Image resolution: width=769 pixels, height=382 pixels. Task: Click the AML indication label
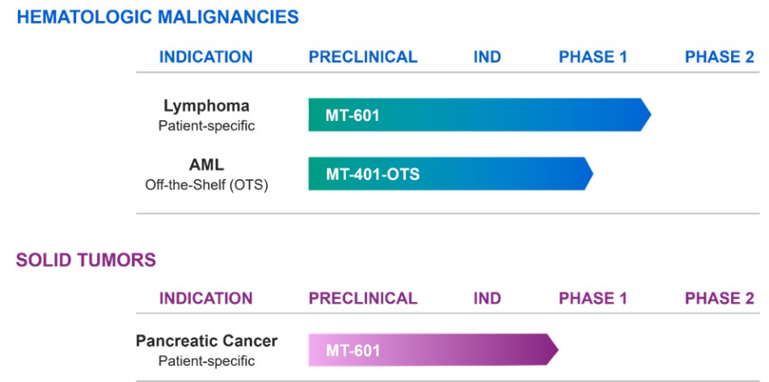click(x=206, y=165)
